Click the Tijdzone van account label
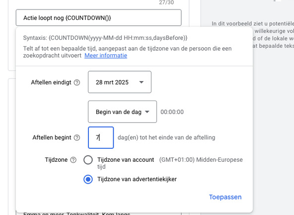This screenshot has height=215, width=294. [126, 160]
